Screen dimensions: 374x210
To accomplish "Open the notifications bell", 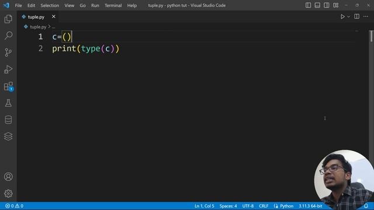I will point(366,206).
